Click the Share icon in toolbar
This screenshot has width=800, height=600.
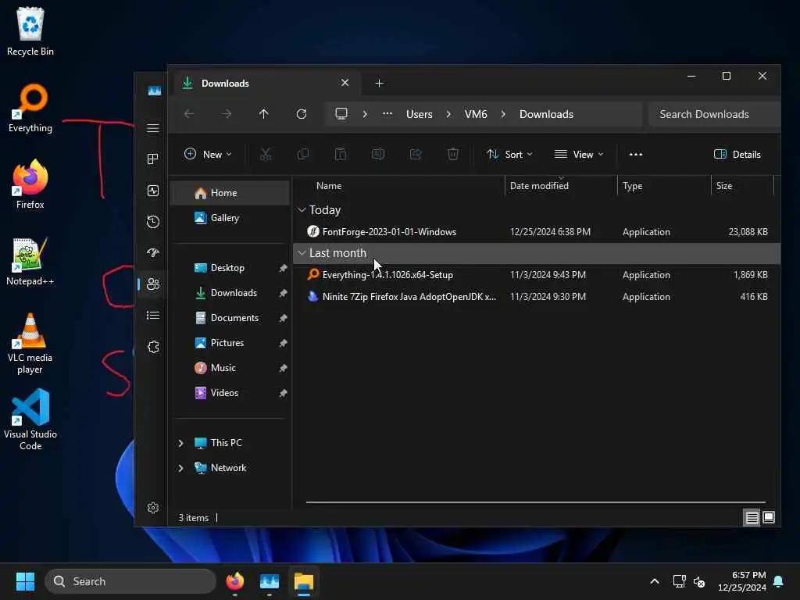tap(416, 154)
